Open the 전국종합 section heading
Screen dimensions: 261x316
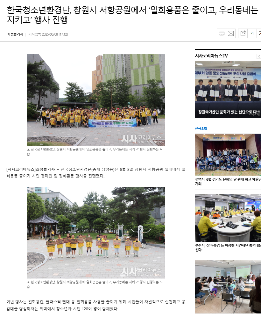pos(201,128)
